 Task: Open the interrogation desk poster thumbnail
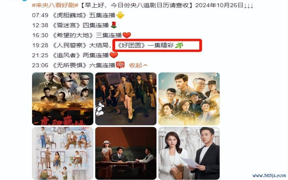(126, 153)
